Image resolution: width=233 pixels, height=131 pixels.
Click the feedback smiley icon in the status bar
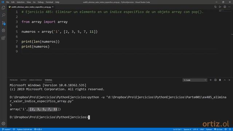[226, 130]
